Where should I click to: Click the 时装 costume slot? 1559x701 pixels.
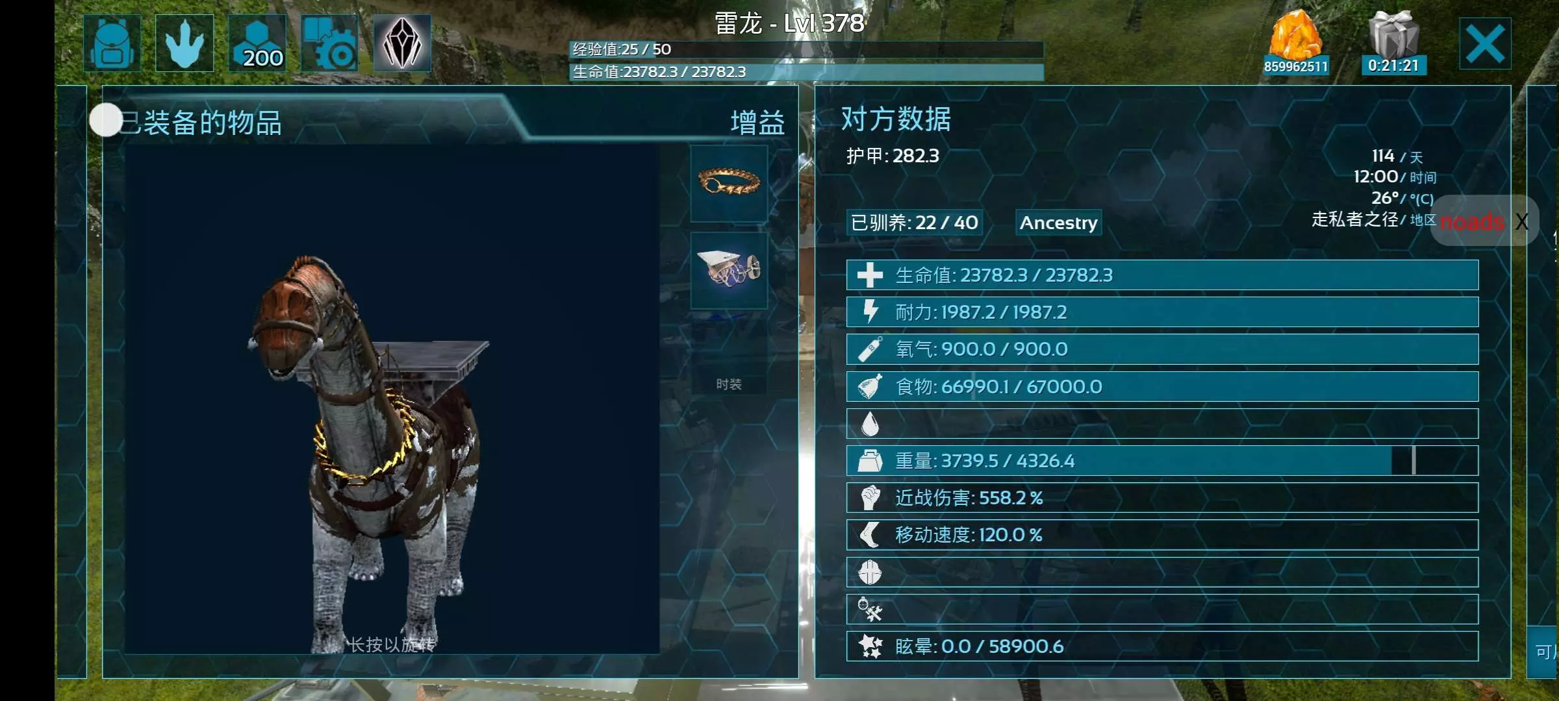(729, 384)
